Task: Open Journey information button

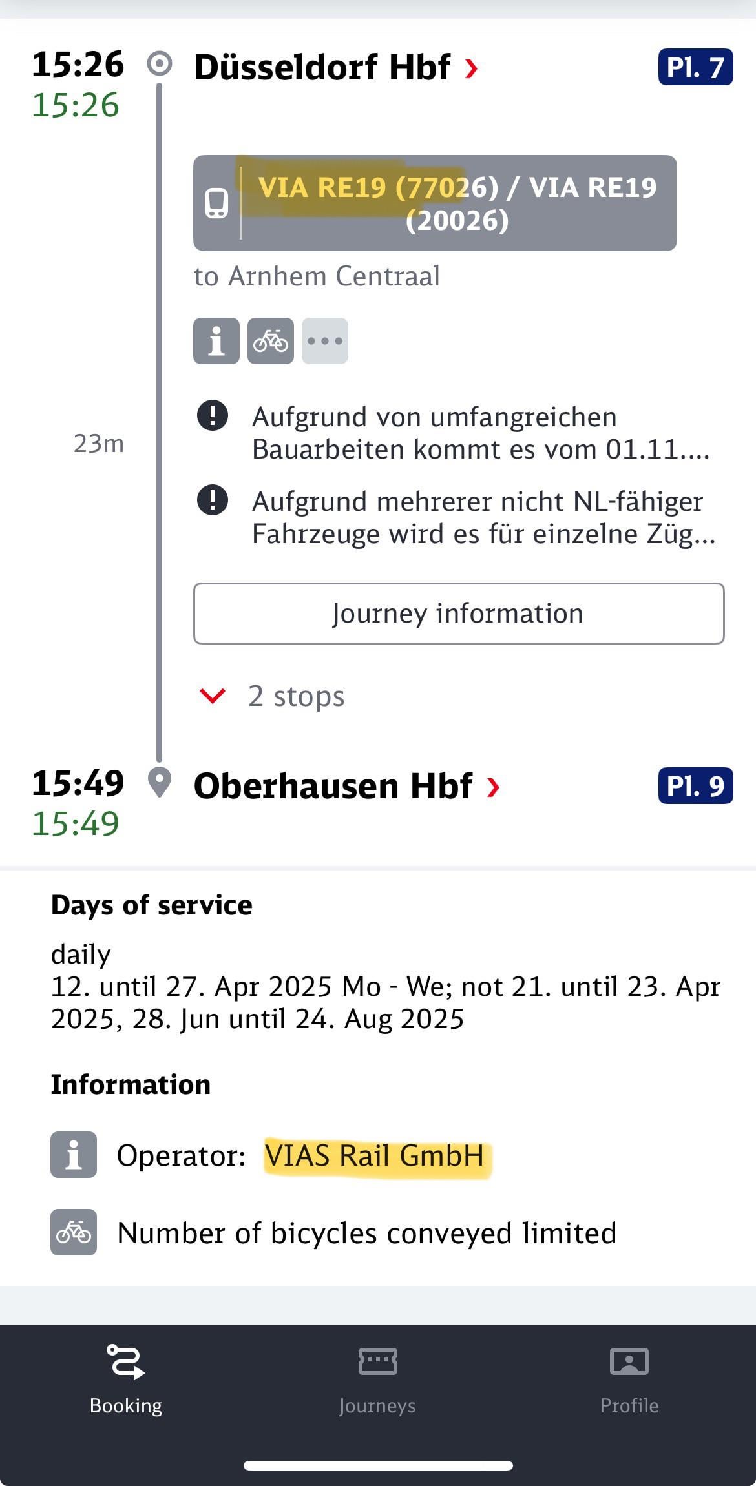Action: click(x=459, y=614)
